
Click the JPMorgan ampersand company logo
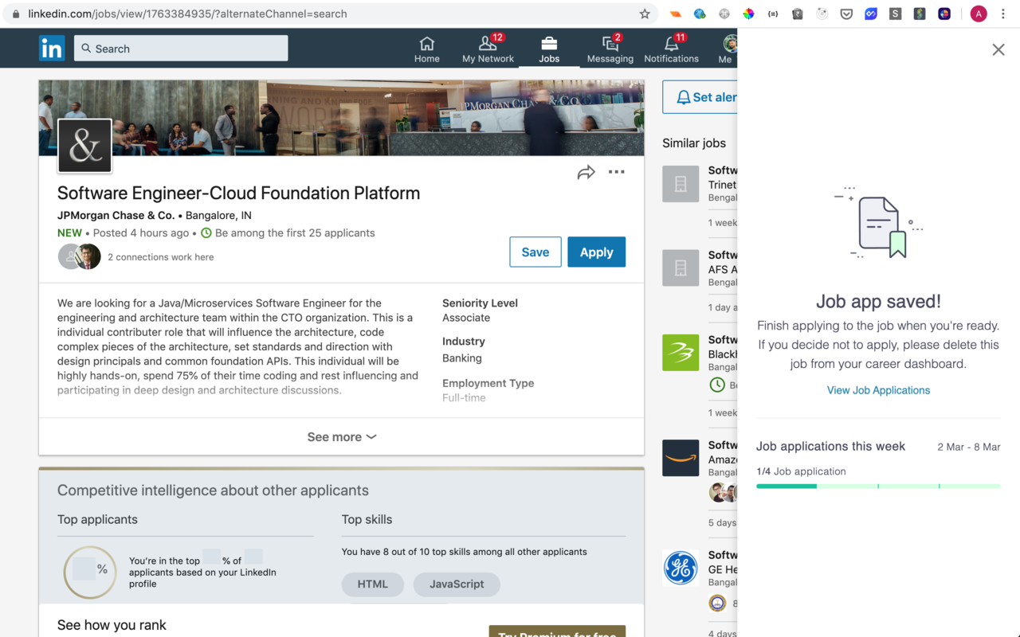pyautogui.click(x=84, y=146)
